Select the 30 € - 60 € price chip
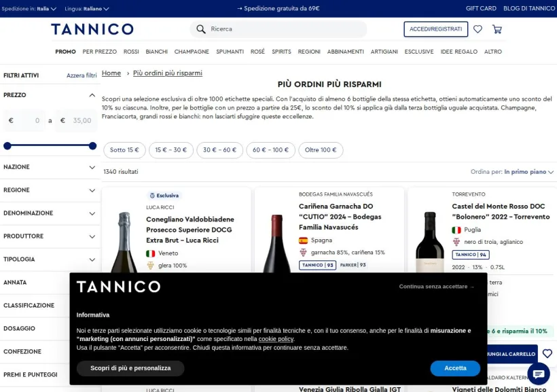The height and width of the screenshot is (392, 557). tap(219, 150)
